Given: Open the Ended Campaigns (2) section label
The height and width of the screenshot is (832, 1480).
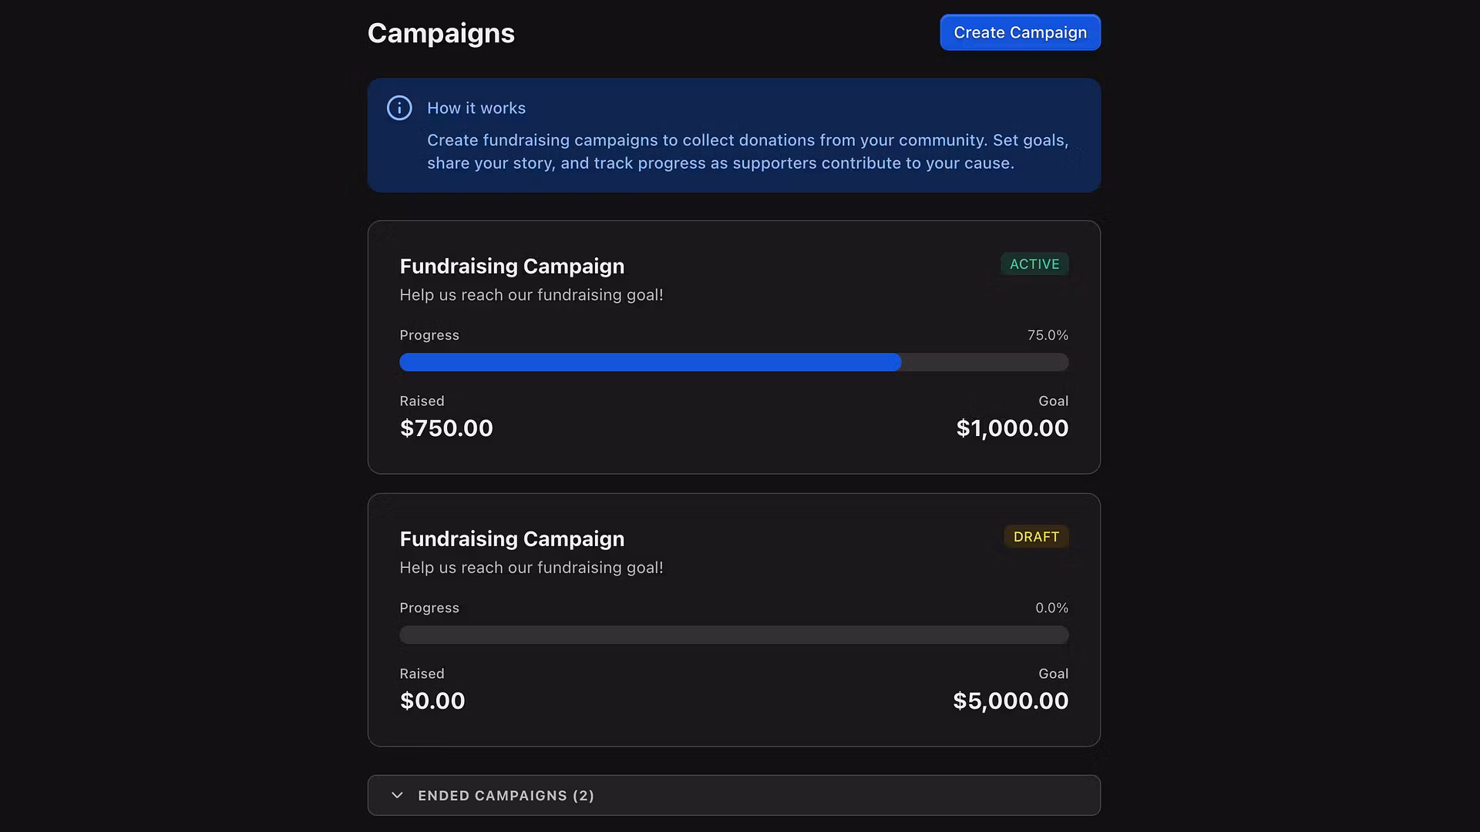Looking at the screenshot, I should pos(506,796).
